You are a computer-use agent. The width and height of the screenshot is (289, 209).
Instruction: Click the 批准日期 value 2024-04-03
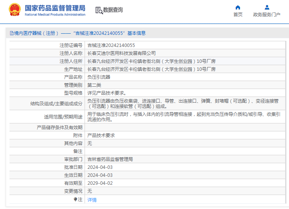[x=100, y=167]
